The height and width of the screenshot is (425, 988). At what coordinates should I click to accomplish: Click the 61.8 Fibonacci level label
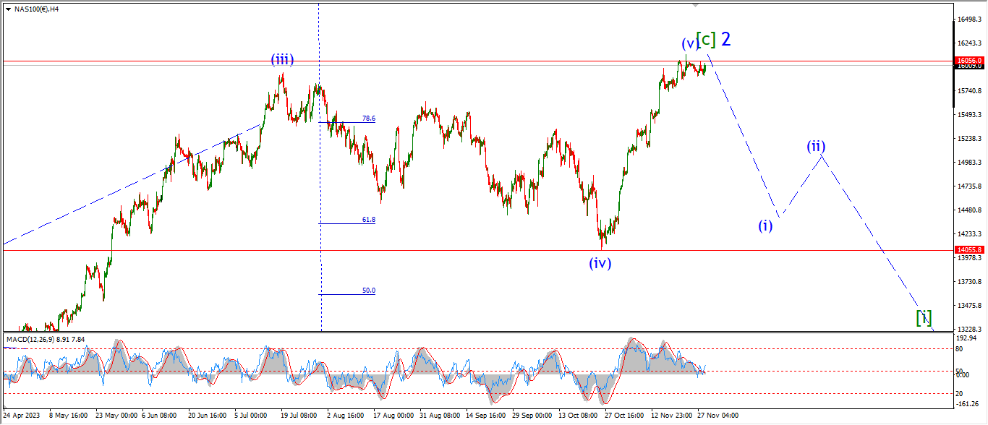[368, 219]
